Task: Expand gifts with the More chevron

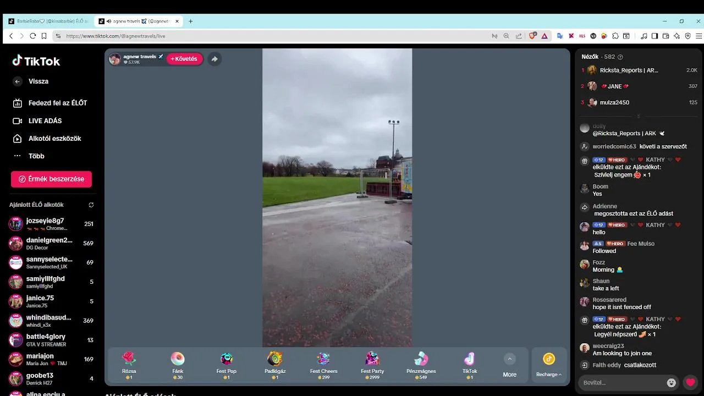Action: [x=510, y=359]
